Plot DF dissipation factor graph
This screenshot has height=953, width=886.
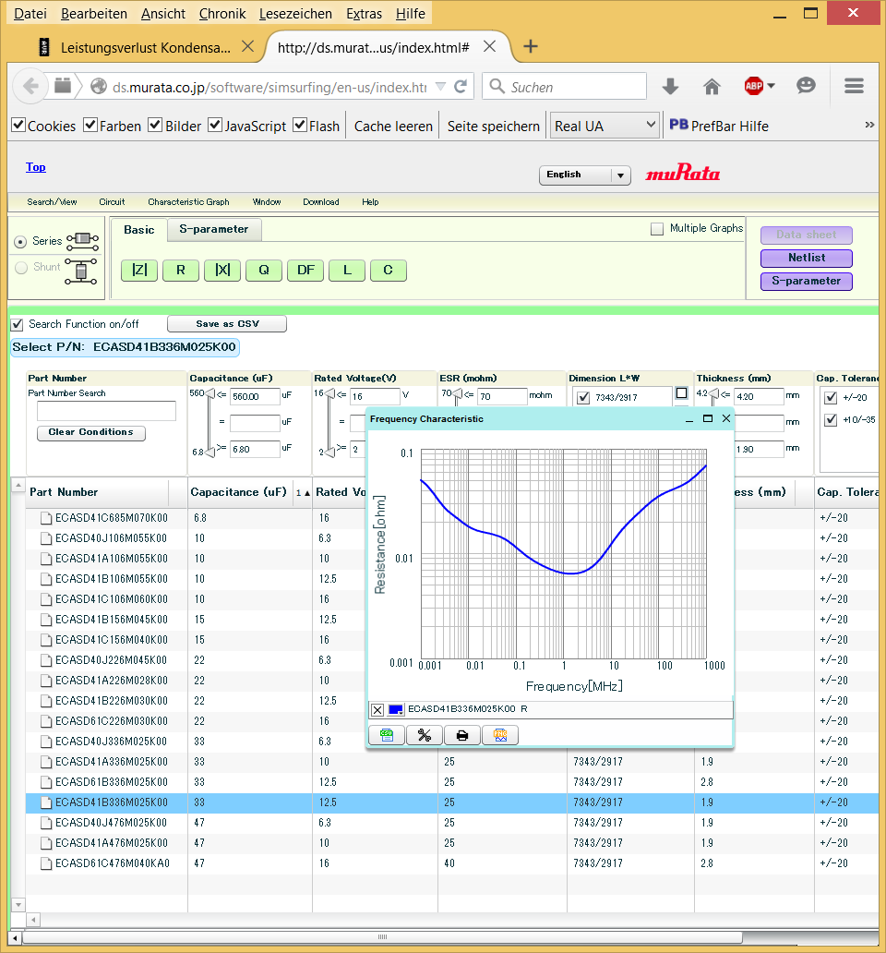[x=305, y=270]
